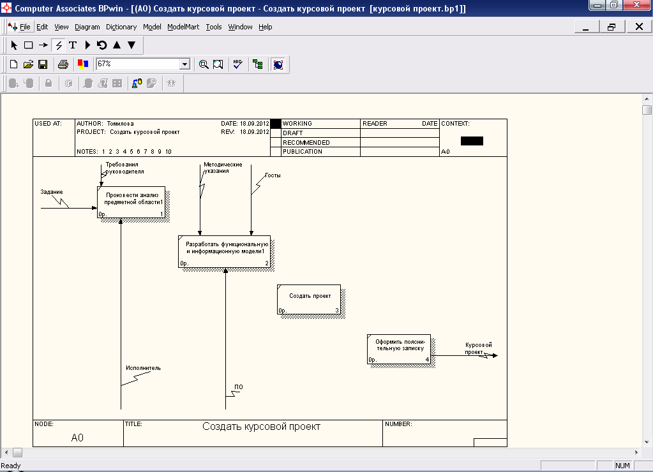Screen dimensions: 653x472
Task: Click the vertical scrollbar up arrow
Action: tap(647, 99)
